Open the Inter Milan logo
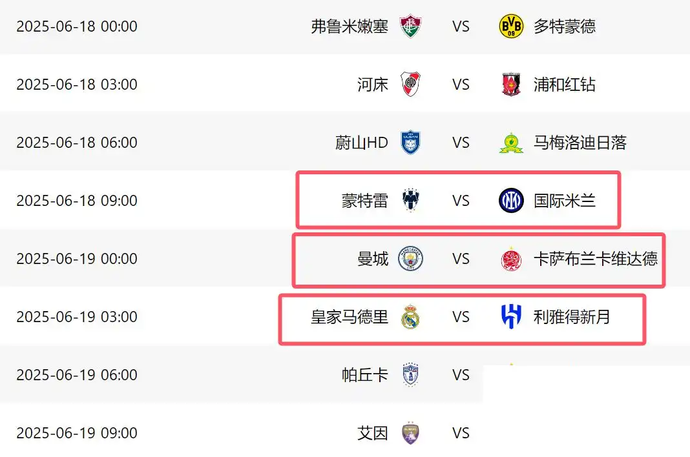Image resolution: width=690 pixels, height=457 pixels. pos(511,201)
